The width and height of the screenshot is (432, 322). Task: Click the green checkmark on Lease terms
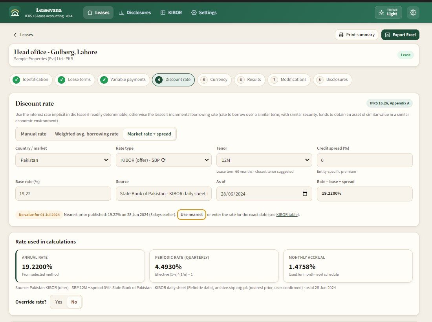[61, 80]
